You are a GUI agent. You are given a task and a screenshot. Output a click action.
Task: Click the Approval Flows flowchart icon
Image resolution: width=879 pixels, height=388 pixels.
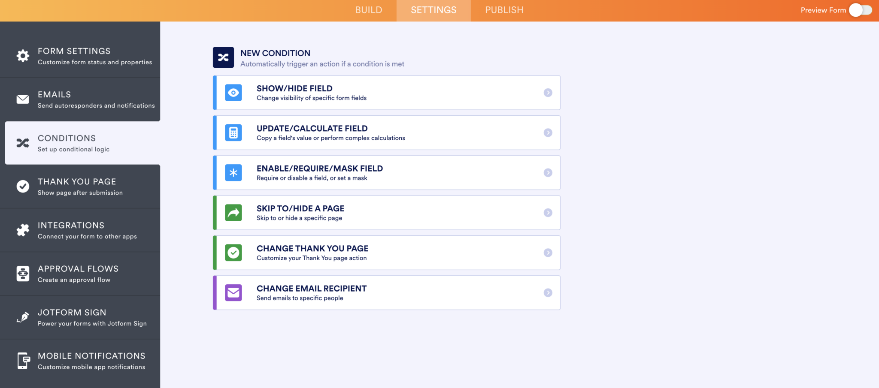click(x=22, y=274)
